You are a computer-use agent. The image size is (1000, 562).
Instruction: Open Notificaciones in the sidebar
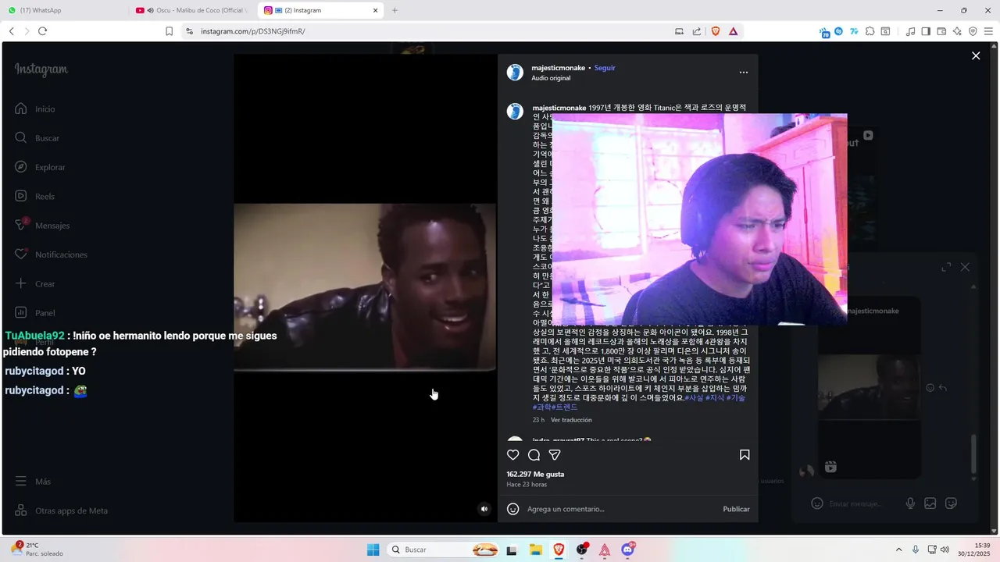click(x=52, y=254)
